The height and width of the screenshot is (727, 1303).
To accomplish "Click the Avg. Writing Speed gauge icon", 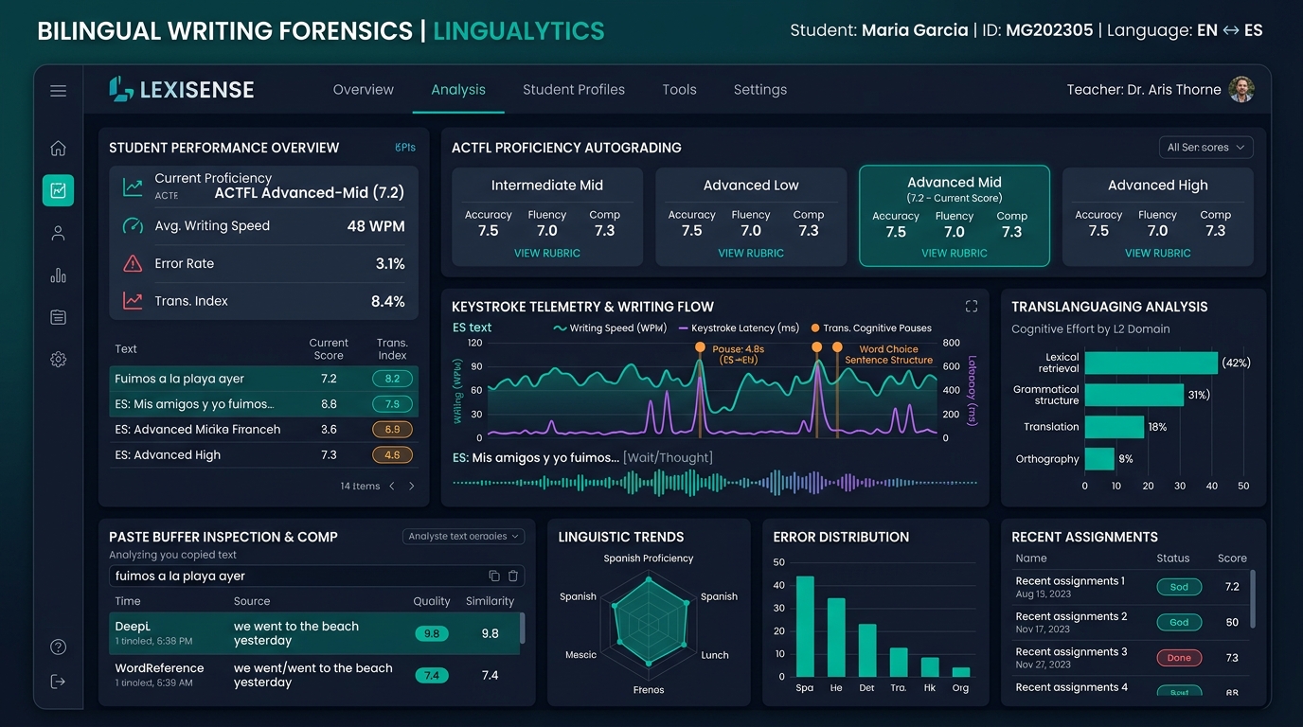I will (133, 226).
